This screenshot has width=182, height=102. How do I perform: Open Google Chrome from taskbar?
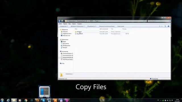click(x=26, y=100)
